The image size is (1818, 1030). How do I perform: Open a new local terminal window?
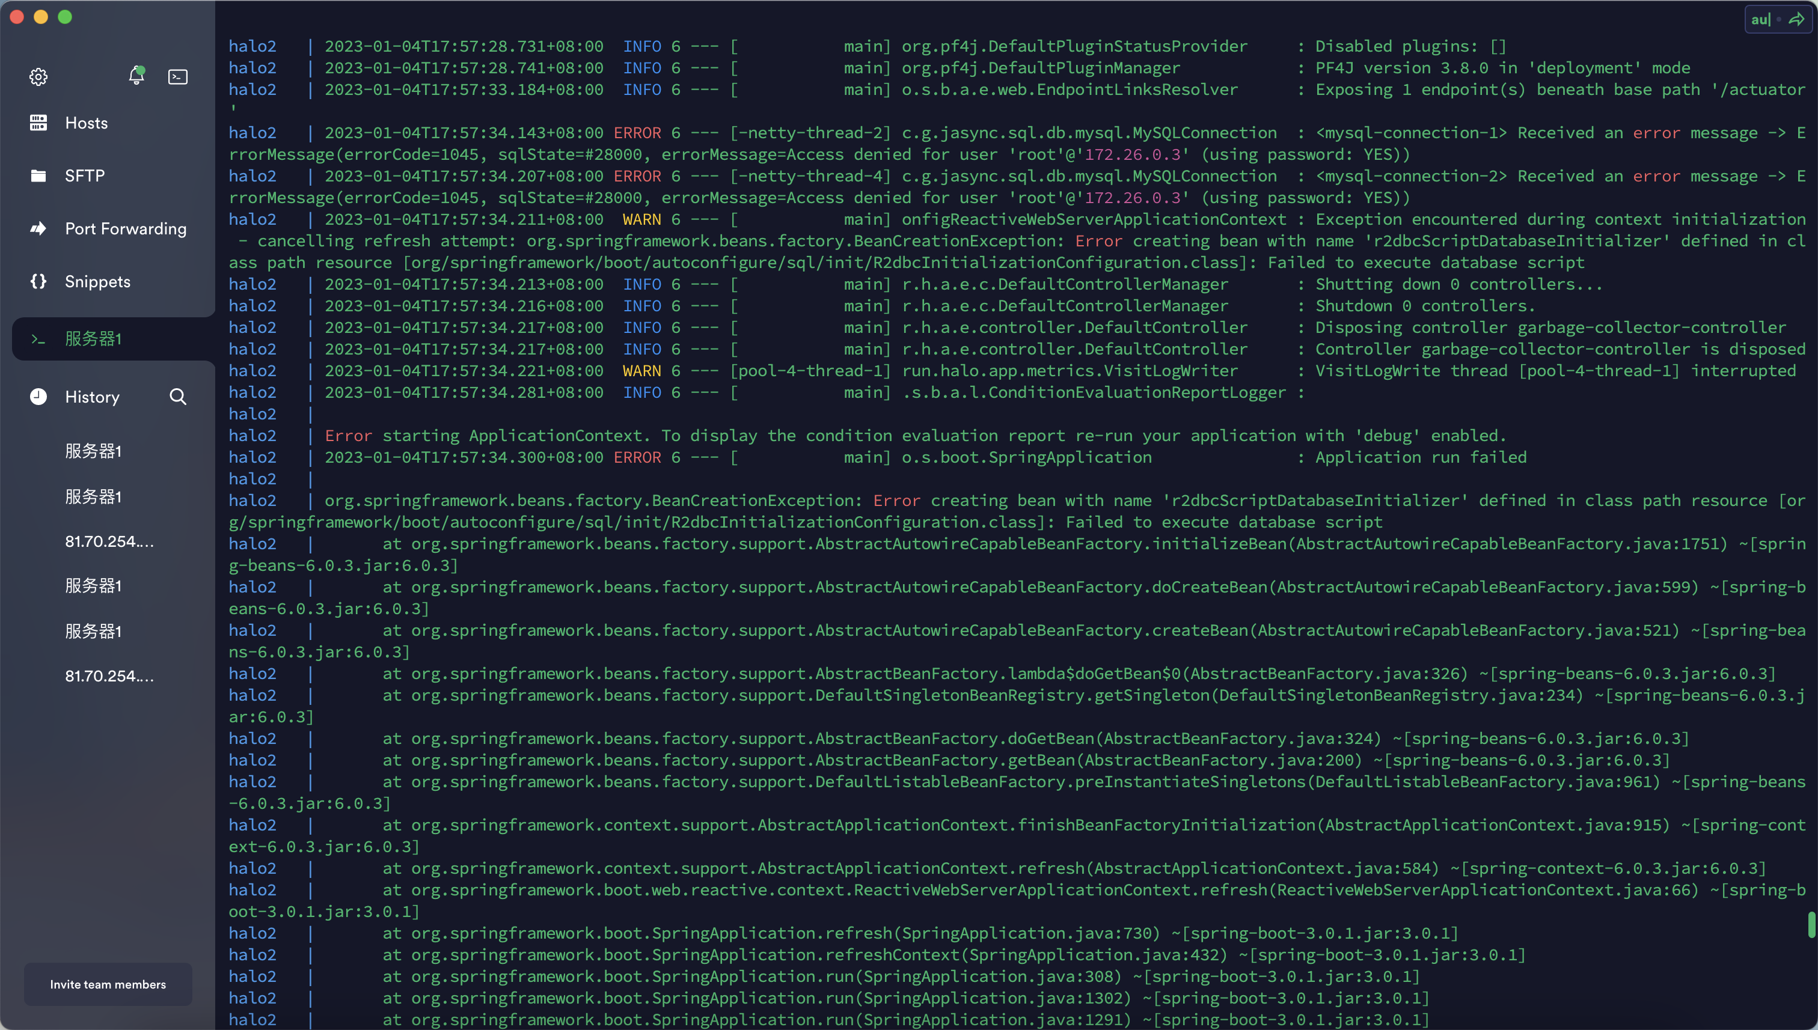pyautogui.click(x=177, y=76)
